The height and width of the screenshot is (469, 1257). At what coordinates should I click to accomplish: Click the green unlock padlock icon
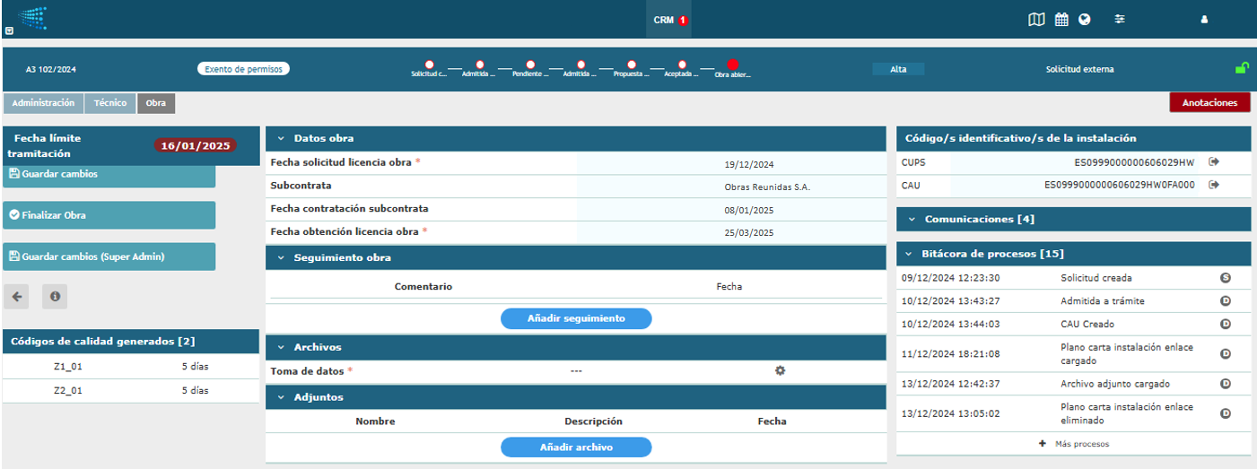point(1242,68)
